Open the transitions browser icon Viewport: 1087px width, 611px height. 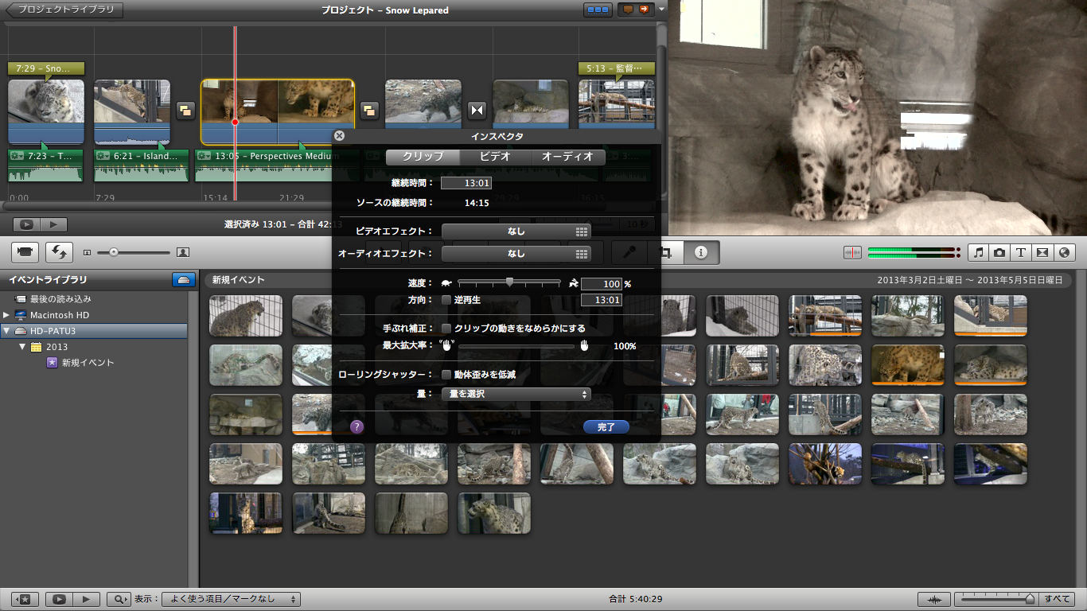pos(1042,252)
